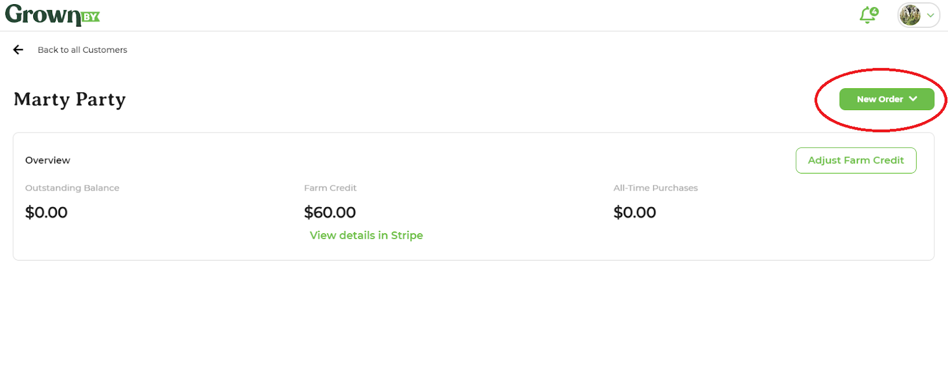Click the Outstanding Balance label
948x376 pixels.
(x=72, y=188)
